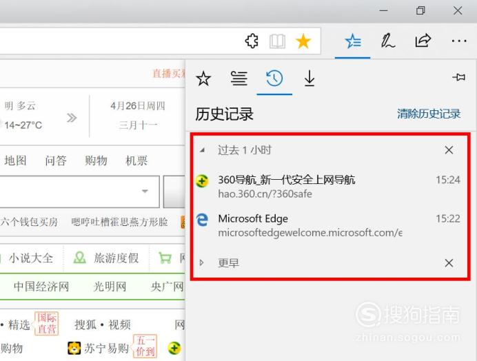Open hot topic 六个钱包买房

point(29,222)
